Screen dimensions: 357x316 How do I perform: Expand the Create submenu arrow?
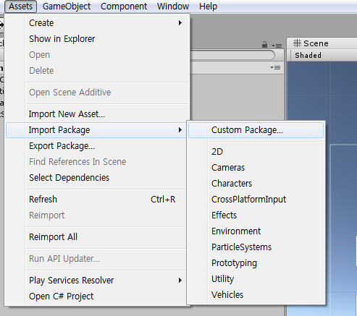click(x=180, y=23)
